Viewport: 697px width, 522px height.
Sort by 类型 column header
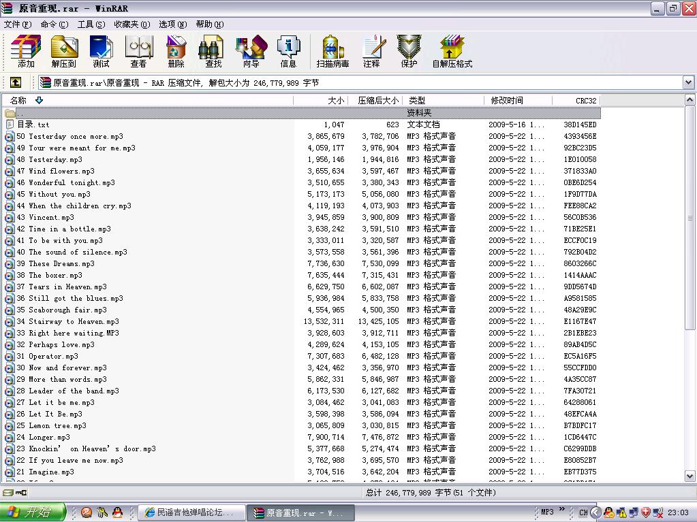click(x=443, y=100)
